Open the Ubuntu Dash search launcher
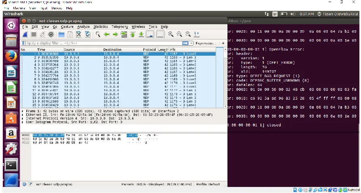 click(x=11, y=25)
